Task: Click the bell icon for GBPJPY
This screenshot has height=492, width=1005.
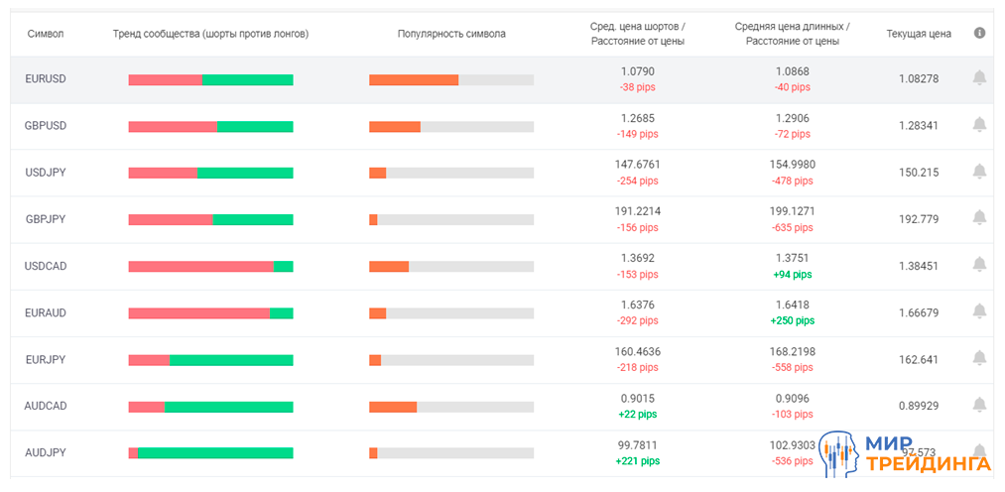Action: [979, 218]
